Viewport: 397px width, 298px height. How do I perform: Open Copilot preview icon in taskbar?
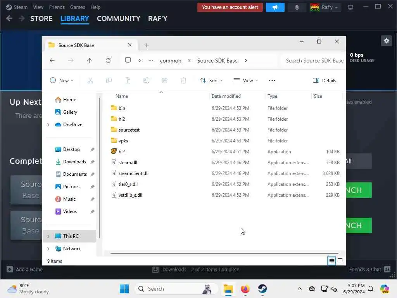pyautogui.click(x=385, y=289)
